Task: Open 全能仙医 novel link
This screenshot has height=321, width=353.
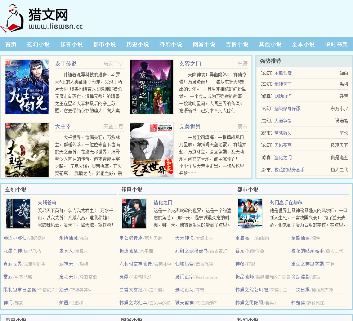Action: [300, 238]
